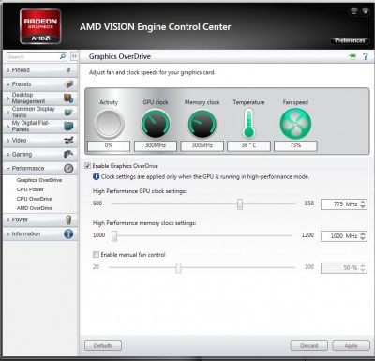Image resolution: width=375 pixels, height=361 pixels.
Task: Click the Common Display Tasks icon
Action: pos(68,112)
